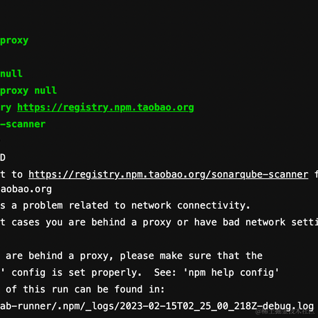Screen dimensions: 318x318
Task: Open the green registry.npm.taobao.org link
Action: (x=106, y=108)
